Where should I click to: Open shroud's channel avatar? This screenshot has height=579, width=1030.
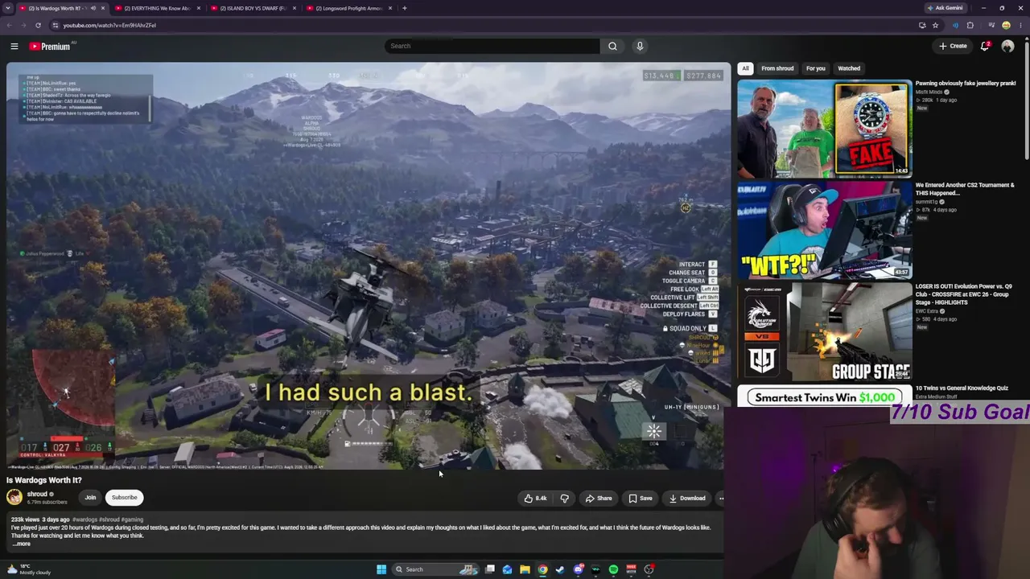(x=14, y=497)
